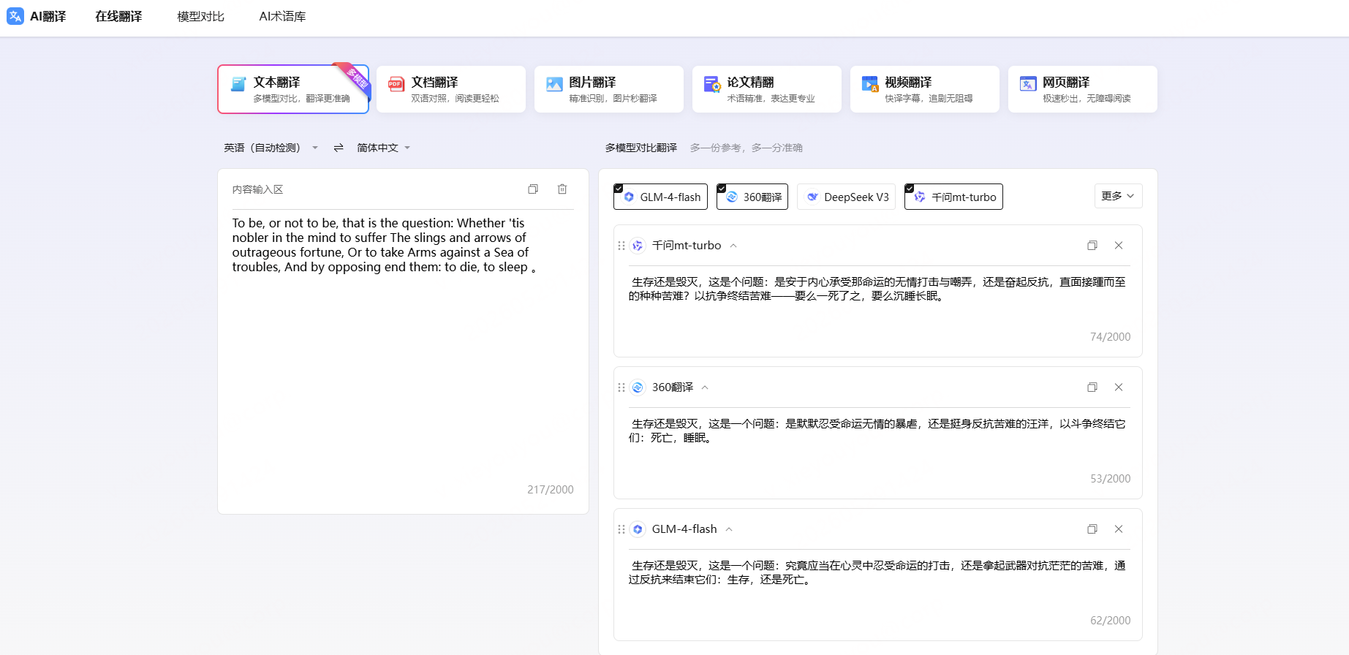Toggle the GLM-4-flash model checkbox

[660, 197]
